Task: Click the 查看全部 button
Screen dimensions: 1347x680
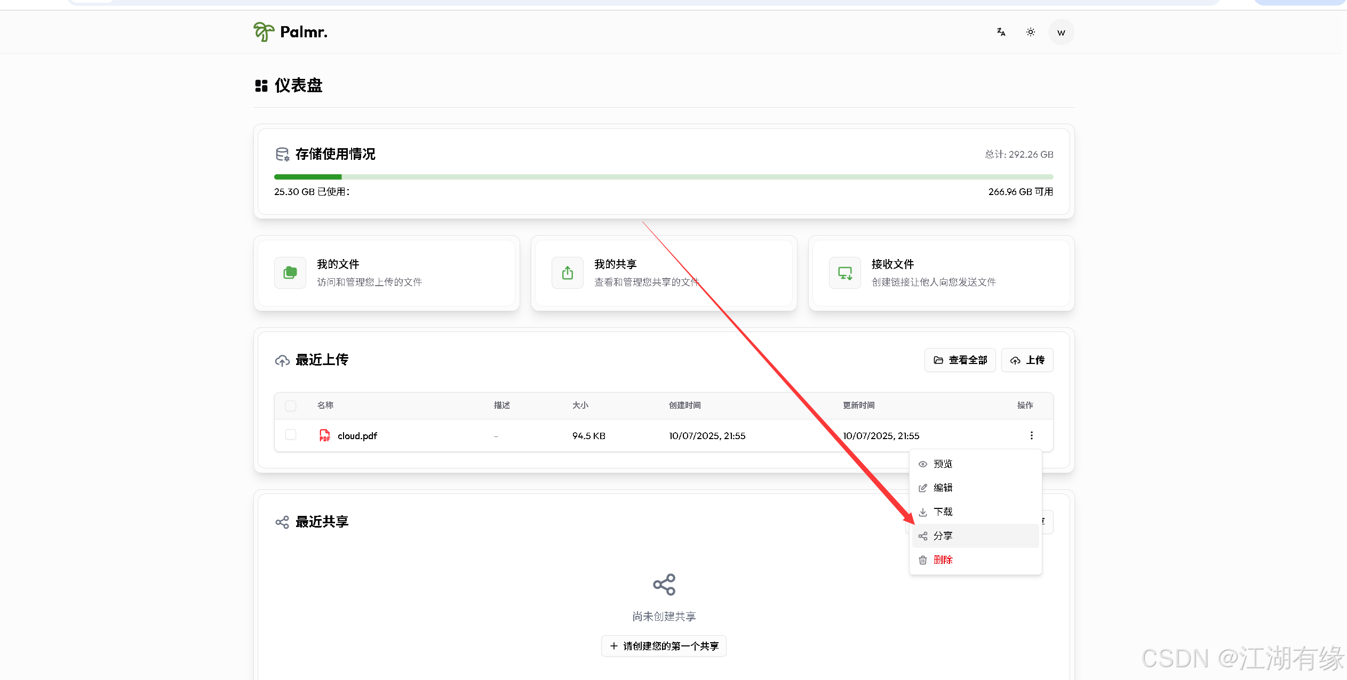Action: point(959,360)
